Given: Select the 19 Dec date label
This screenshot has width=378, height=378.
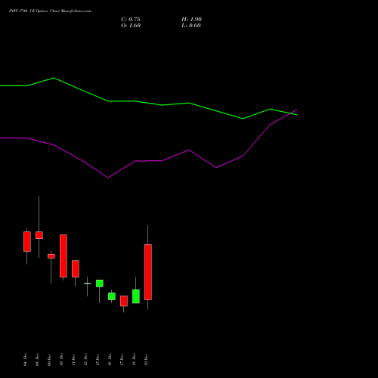Looking at the screenshot, I should tap(146, 360).
